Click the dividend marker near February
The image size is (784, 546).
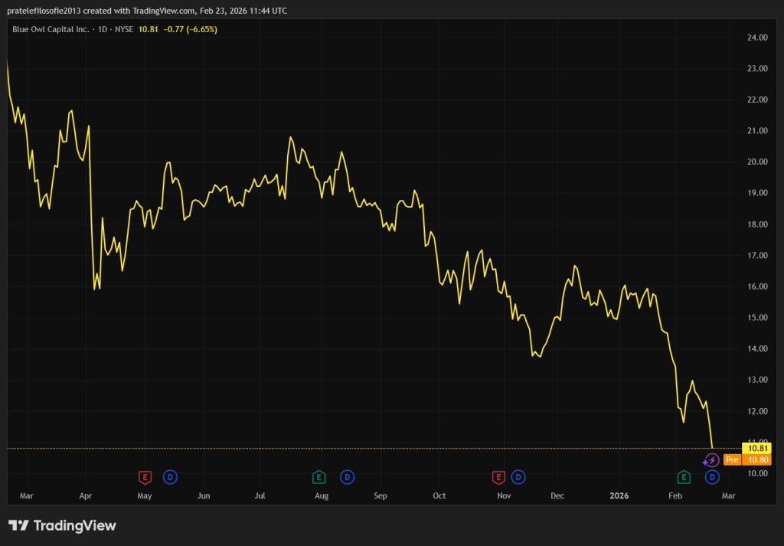click(x=712, y=477)
